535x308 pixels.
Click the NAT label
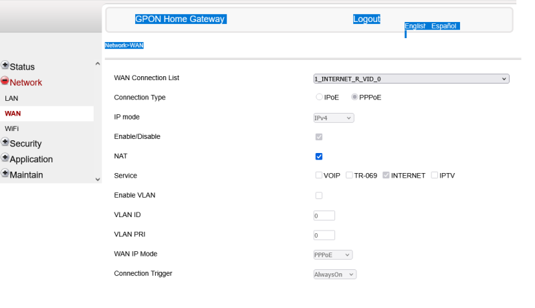tap(120, 156)
